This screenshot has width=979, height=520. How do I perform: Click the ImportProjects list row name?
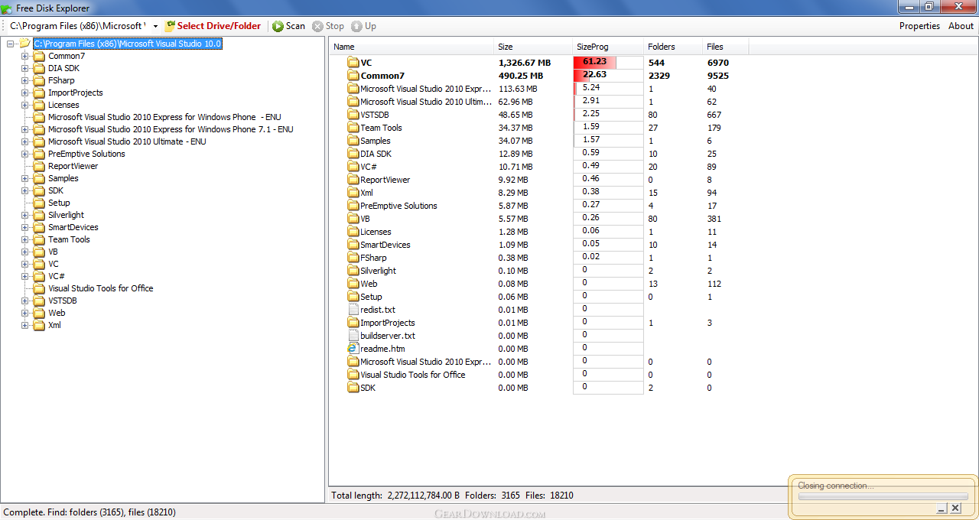click(x=388, y=323)
